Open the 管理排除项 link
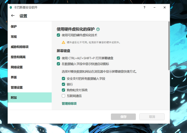The width and height of the screenshot is (187, 133). pos(69,104)
